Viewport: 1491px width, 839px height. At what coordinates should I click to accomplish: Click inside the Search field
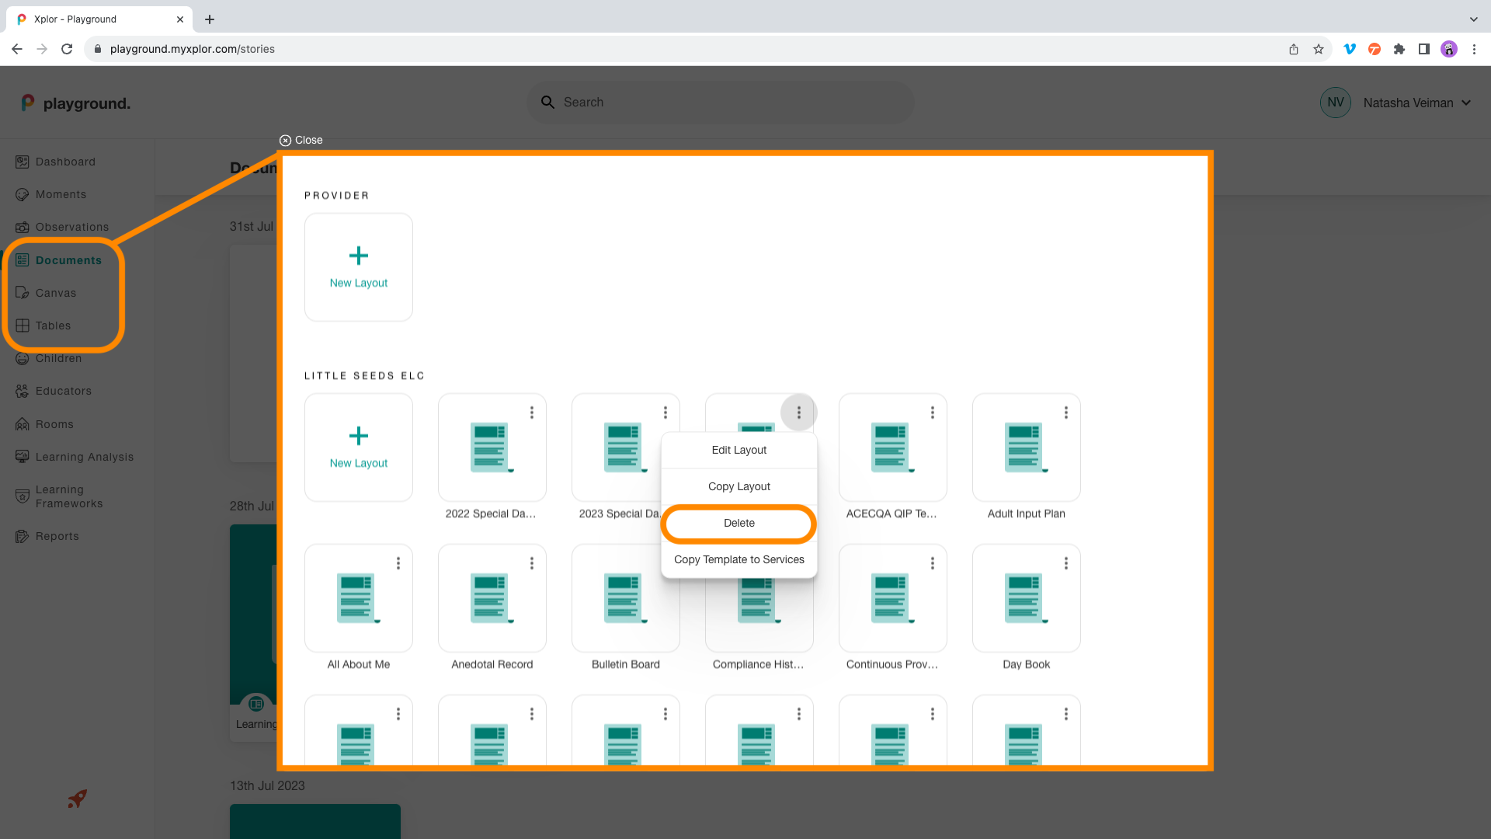[720, 102]
